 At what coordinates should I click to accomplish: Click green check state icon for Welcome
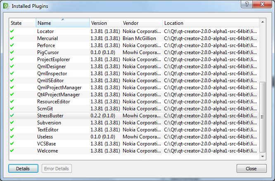12,151
